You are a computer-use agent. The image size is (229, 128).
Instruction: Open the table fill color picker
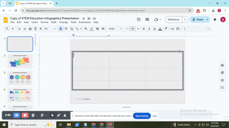[x=86, y=29]
